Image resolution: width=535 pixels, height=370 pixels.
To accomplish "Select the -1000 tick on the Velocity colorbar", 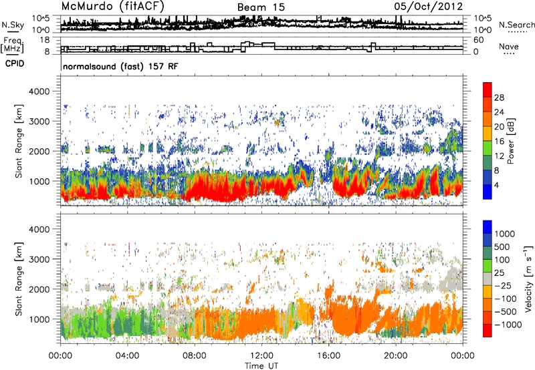I will coord(508,325).
